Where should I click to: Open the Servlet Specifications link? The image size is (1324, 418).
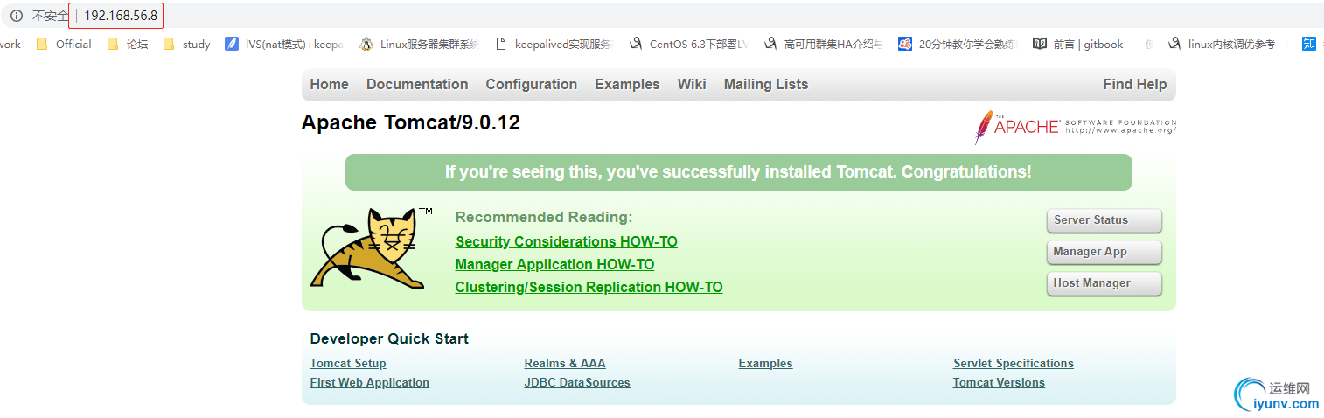(1014, 364)
